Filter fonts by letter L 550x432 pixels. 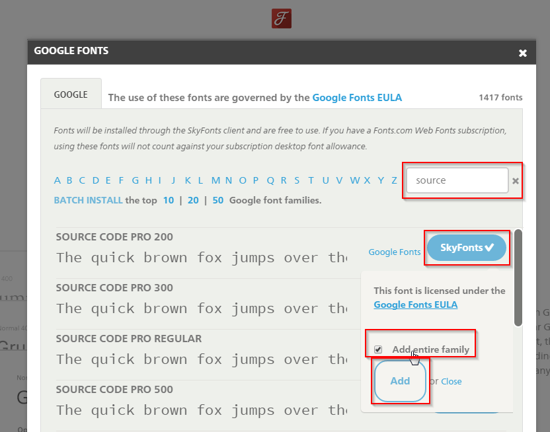click(200, 180)
